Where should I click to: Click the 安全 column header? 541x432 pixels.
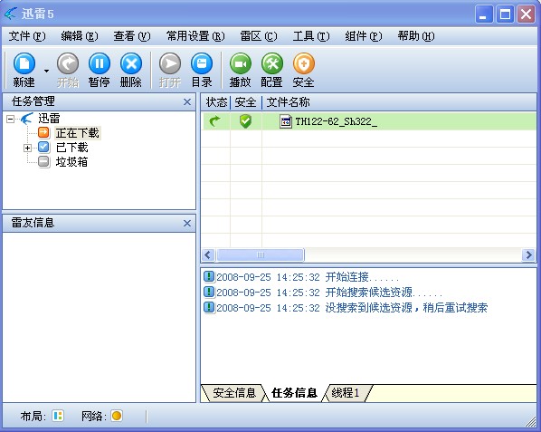click(x=246, y=102)
